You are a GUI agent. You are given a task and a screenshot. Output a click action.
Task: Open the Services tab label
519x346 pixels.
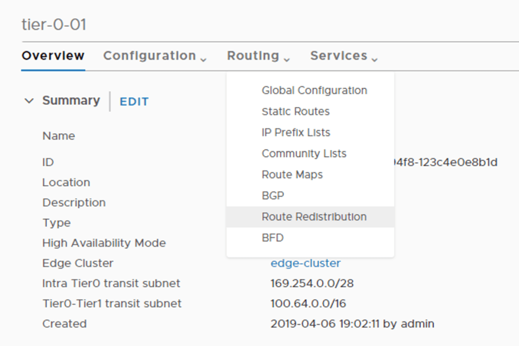[x=338, y=56]
